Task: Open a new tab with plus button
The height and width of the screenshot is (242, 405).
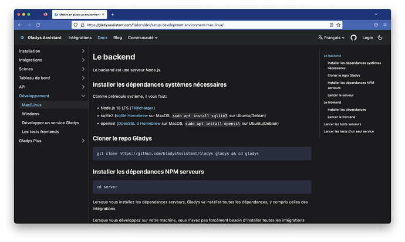Action: point(112,15)
